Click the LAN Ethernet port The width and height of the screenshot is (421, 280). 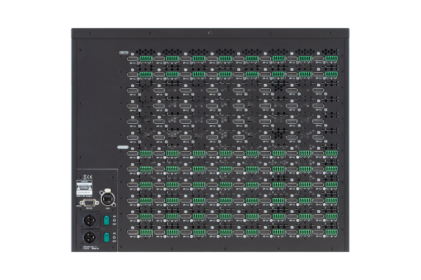107,199
